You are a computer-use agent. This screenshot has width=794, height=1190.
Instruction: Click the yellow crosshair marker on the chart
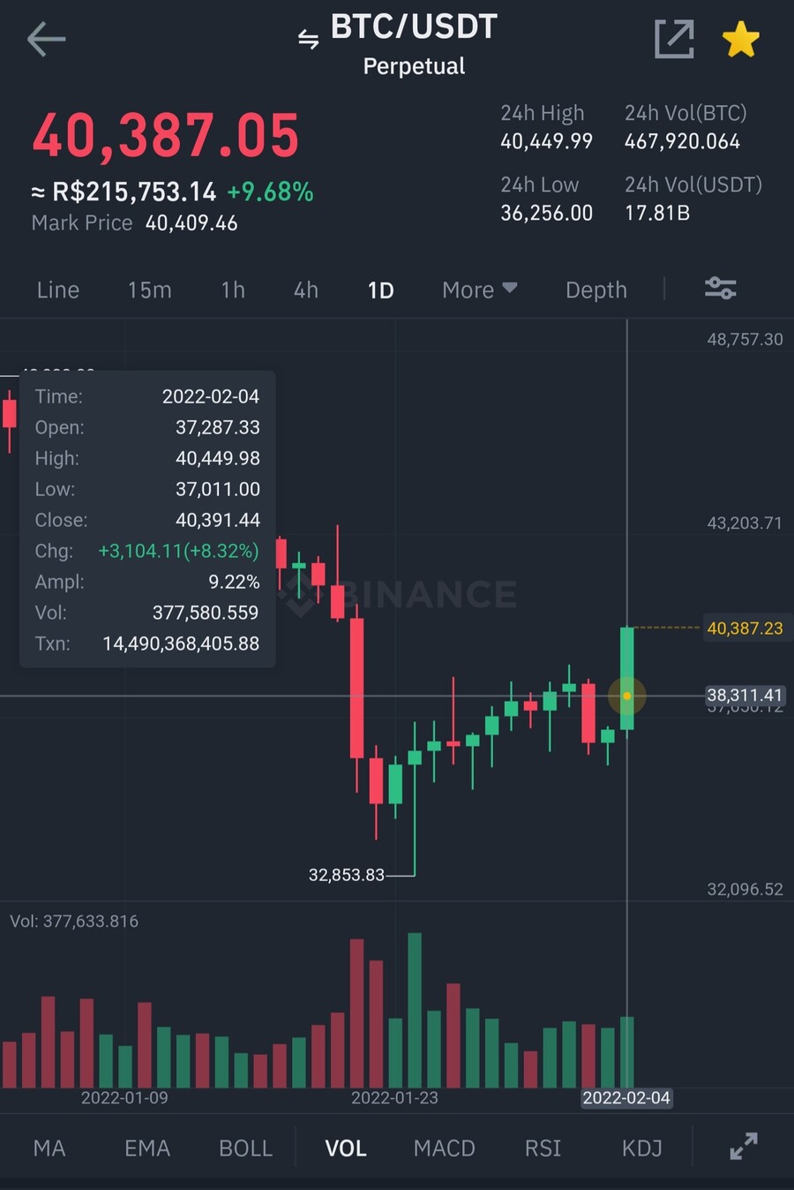626,696
